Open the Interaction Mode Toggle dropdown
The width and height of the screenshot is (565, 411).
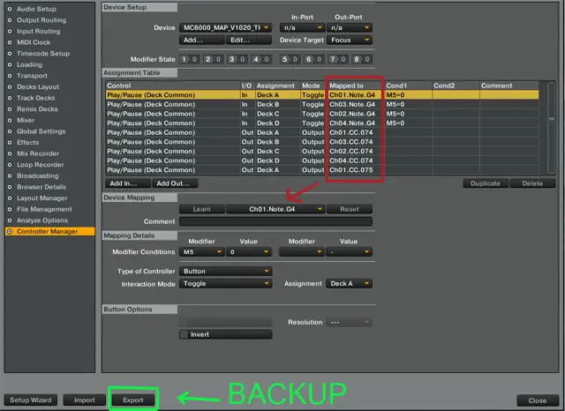226,284
